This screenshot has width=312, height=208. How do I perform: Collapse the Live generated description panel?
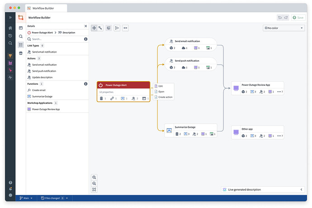[302, 189]
